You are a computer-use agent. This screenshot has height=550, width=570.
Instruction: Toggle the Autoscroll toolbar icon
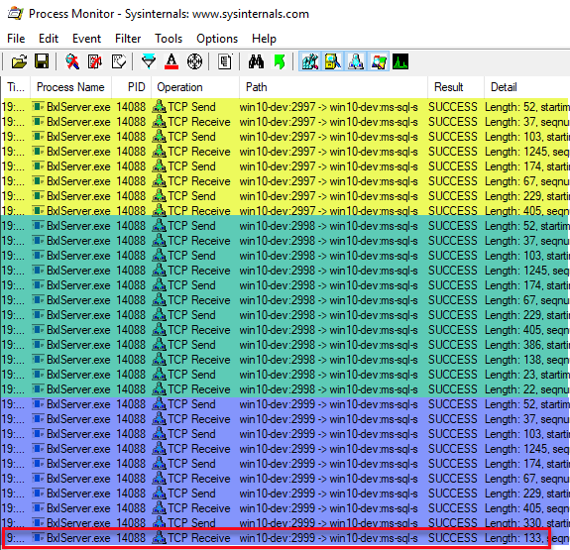point(95,61)
